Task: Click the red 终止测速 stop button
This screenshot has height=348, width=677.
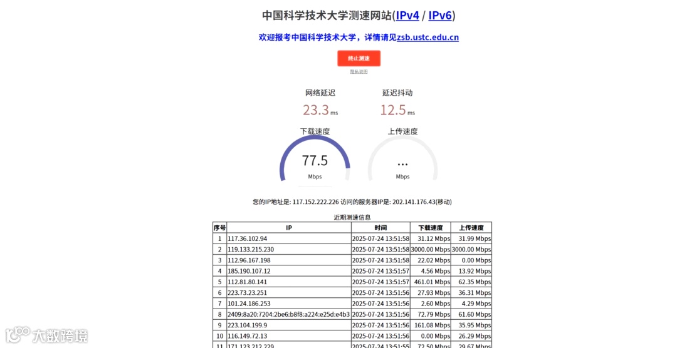Action: pyautogui.click(x=359, y=58)
